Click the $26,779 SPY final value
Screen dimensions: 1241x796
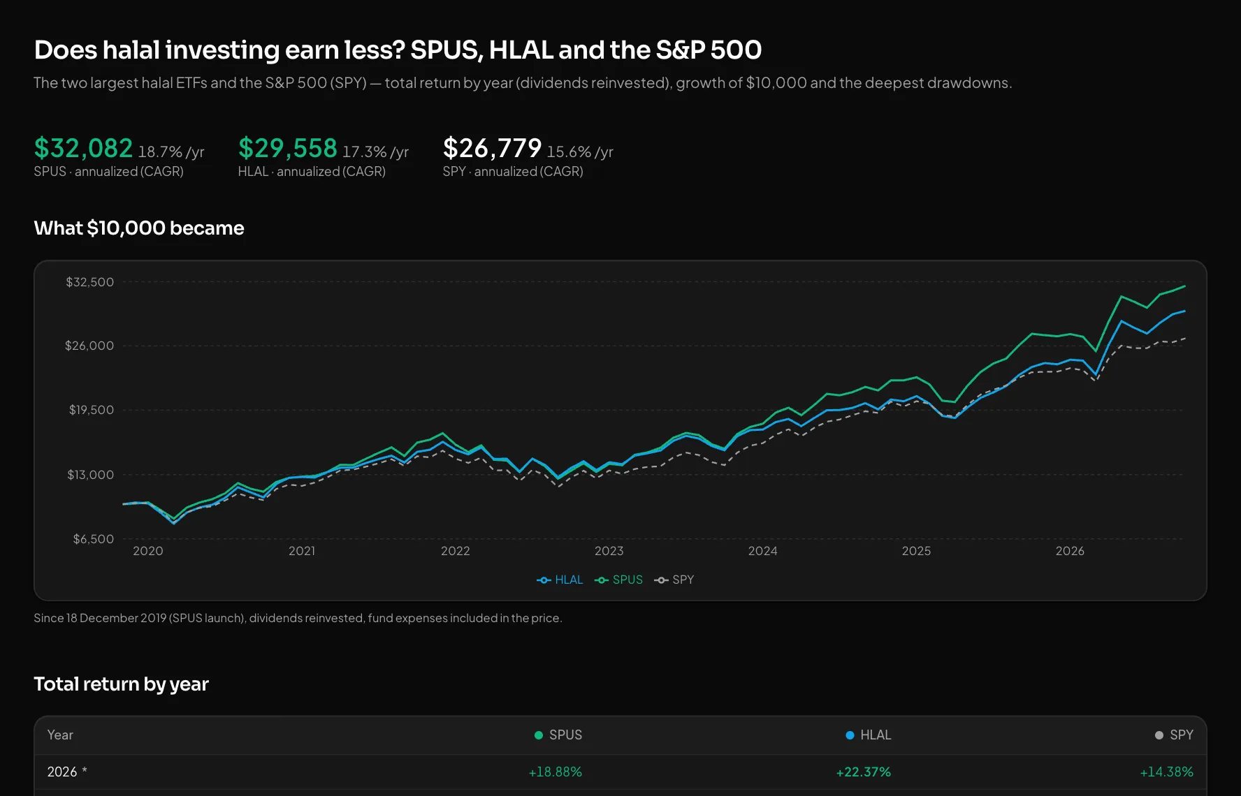point(492,148)
